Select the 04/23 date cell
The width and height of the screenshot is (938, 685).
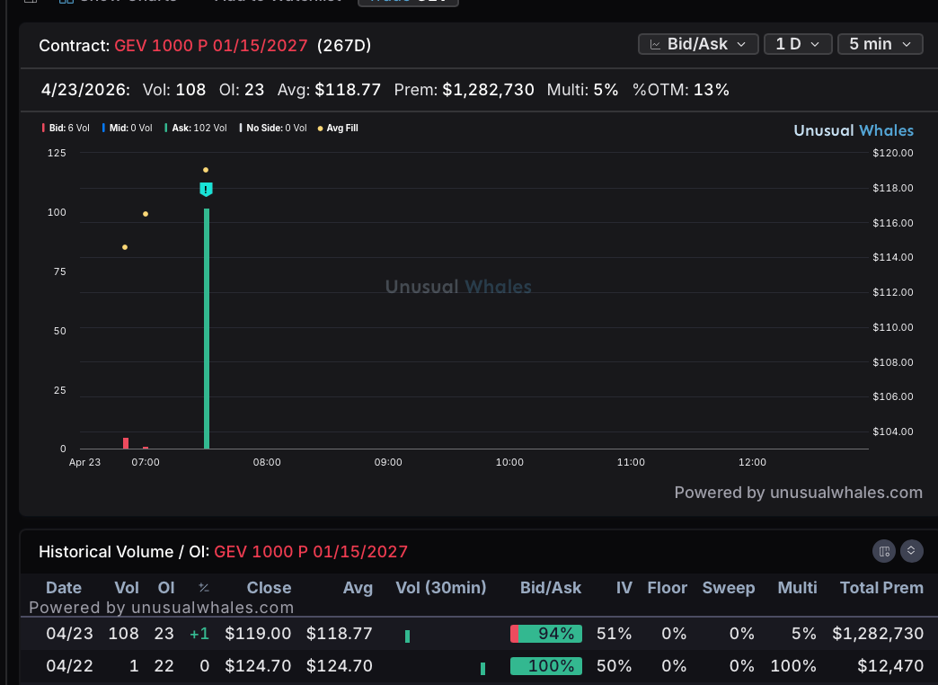pos(69,634)
